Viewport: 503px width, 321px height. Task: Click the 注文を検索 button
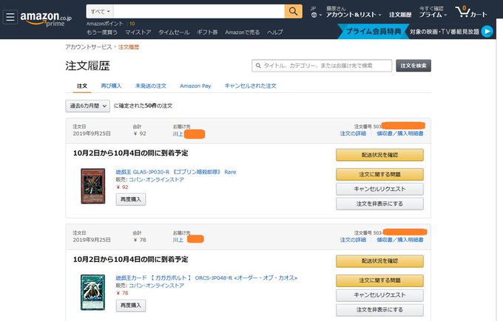click(413, 66)
